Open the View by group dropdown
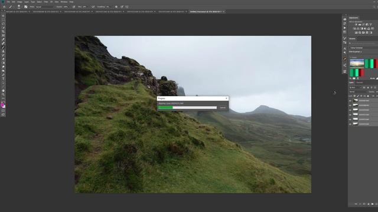The width and height of the screenshot is (378, 212). (356, 52)
